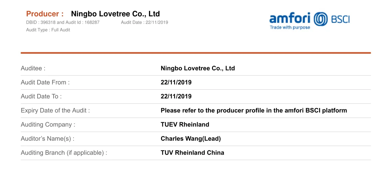Click the "Audit Date To :" label

[x=41, y=96]
